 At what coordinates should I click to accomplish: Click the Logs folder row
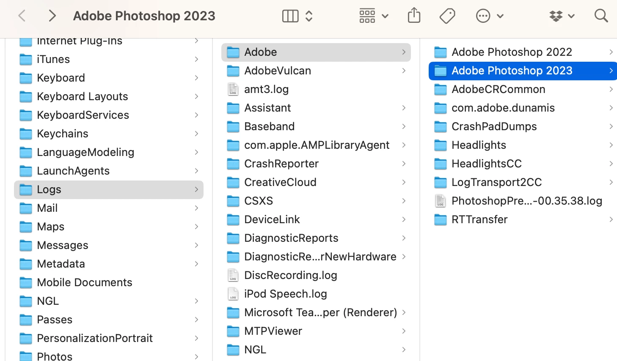[x=109, y=189]
